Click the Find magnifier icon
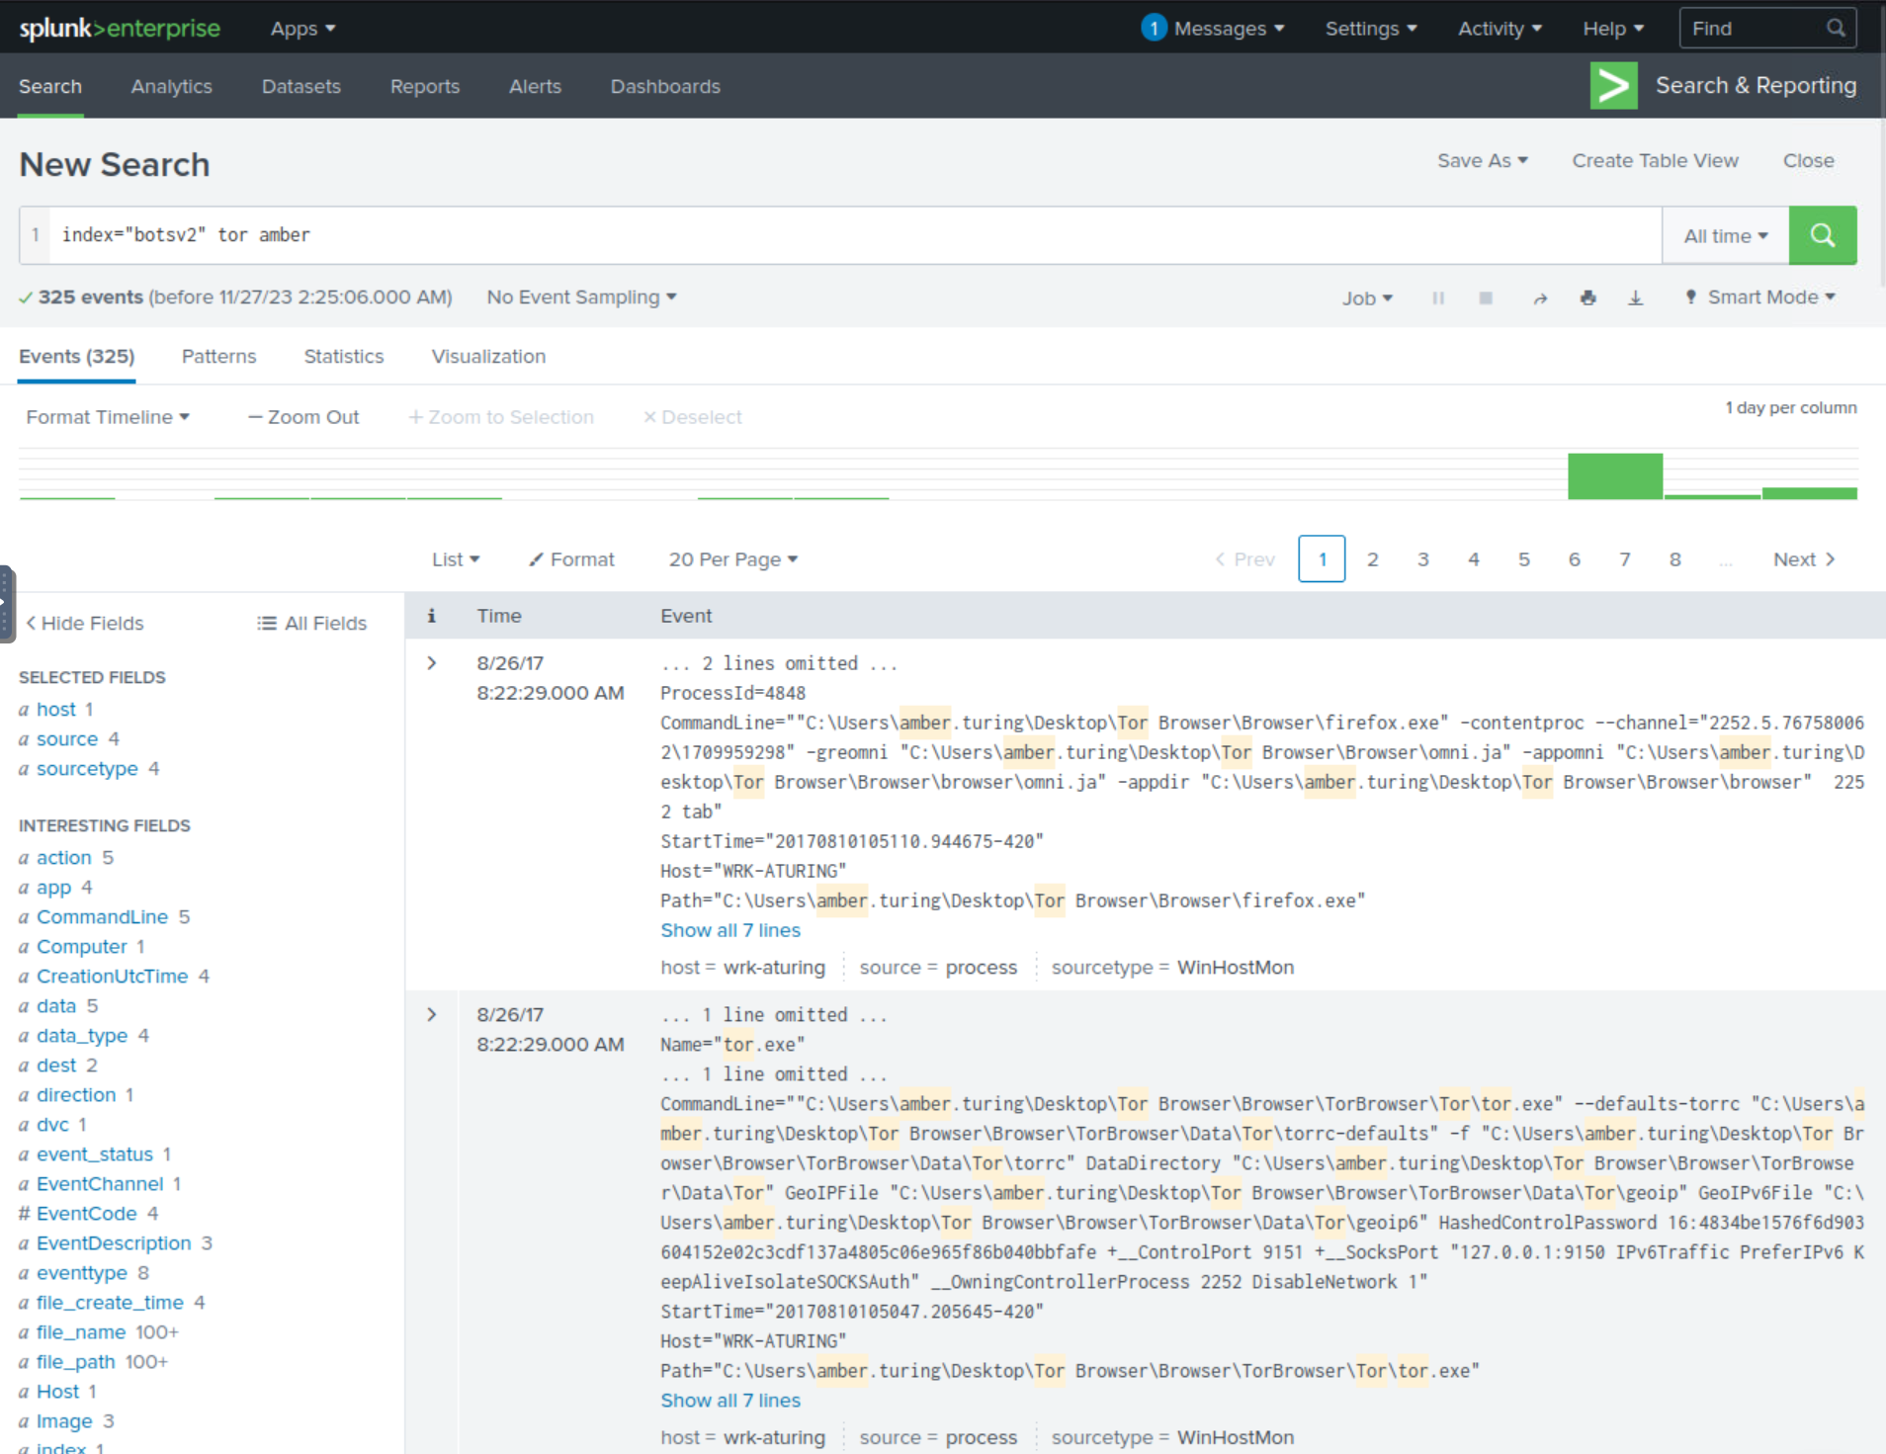The image size is (1886, 1454). [1836, 28]
